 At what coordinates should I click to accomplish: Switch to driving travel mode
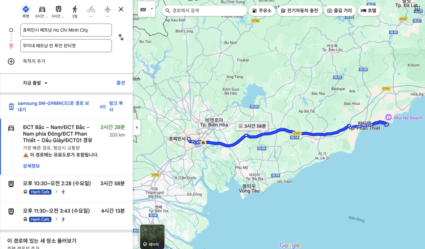pos(42,9)
